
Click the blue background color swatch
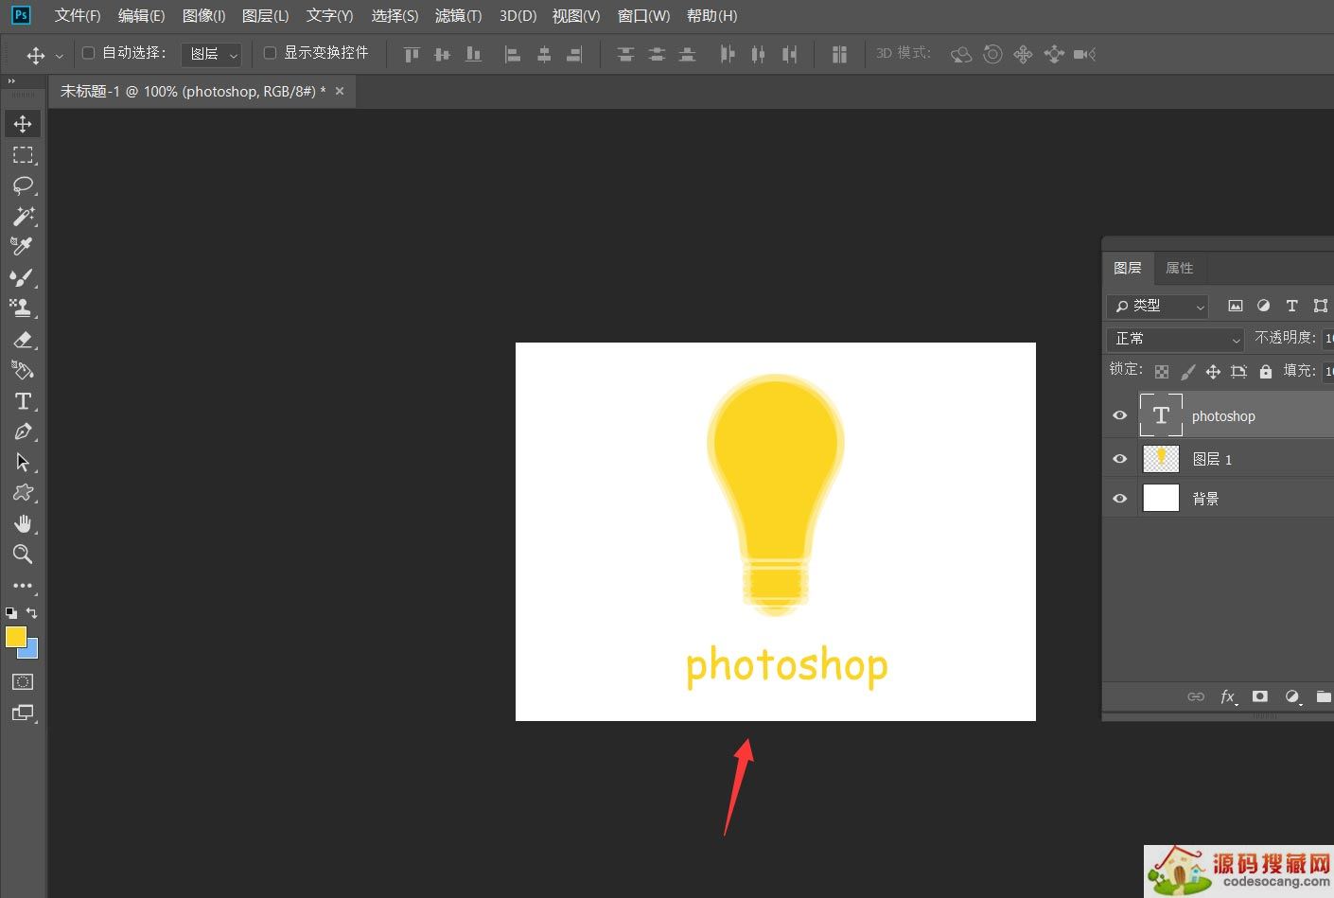30,651
